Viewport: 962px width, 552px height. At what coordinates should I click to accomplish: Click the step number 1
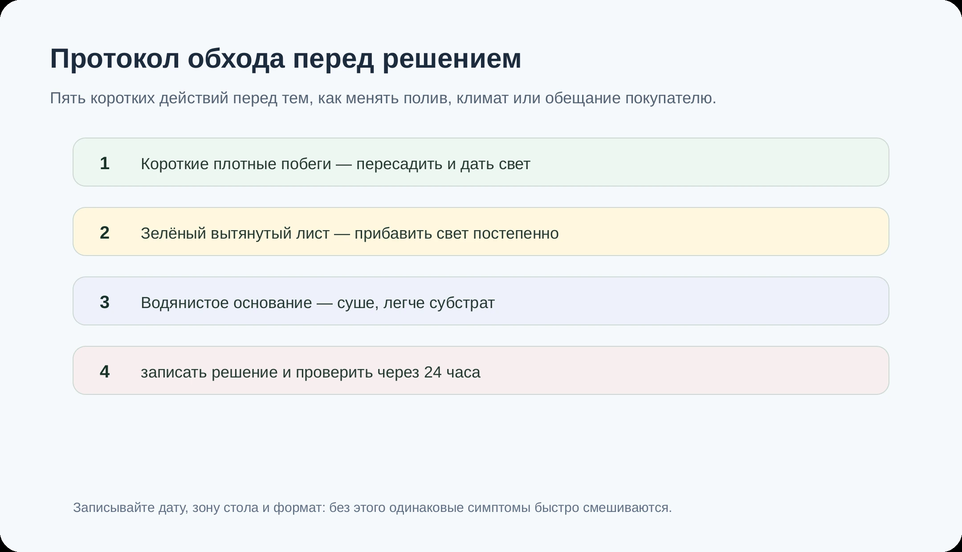point(105,163)
